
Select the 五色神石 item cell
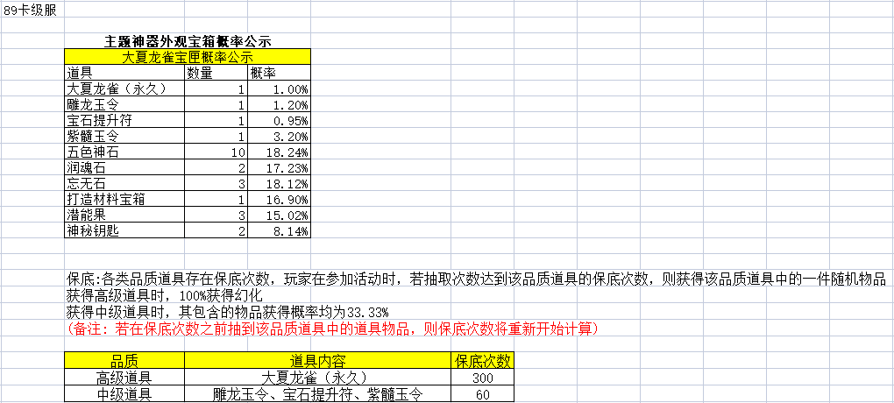pos(124,152)
